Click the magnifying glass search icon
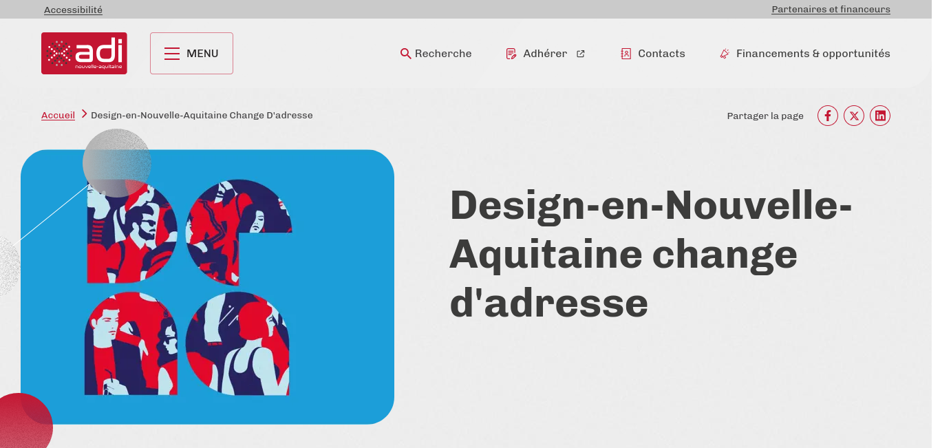Viewport: 940px width, 448px height. pos(405,54)
